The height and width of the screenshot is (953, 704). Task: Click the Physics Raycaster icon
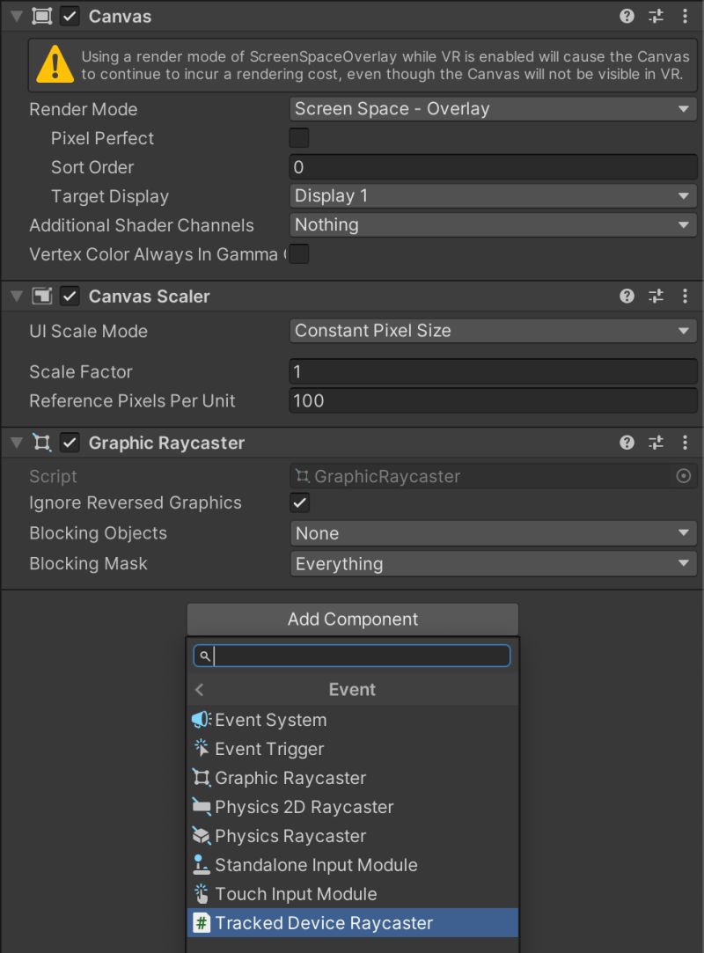click(200, 836)
